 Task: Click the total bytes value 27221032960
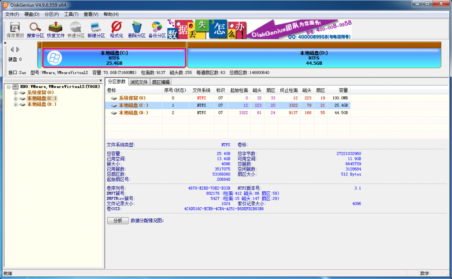tap(349, 154)
